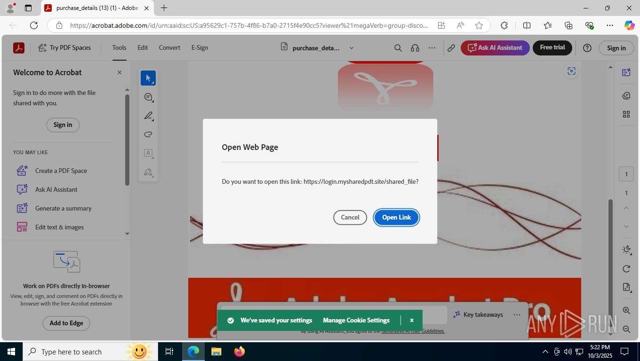
Task: Open ellipsis next to Key takeaways
Action: pyautogui.click(x=517, y=314)
